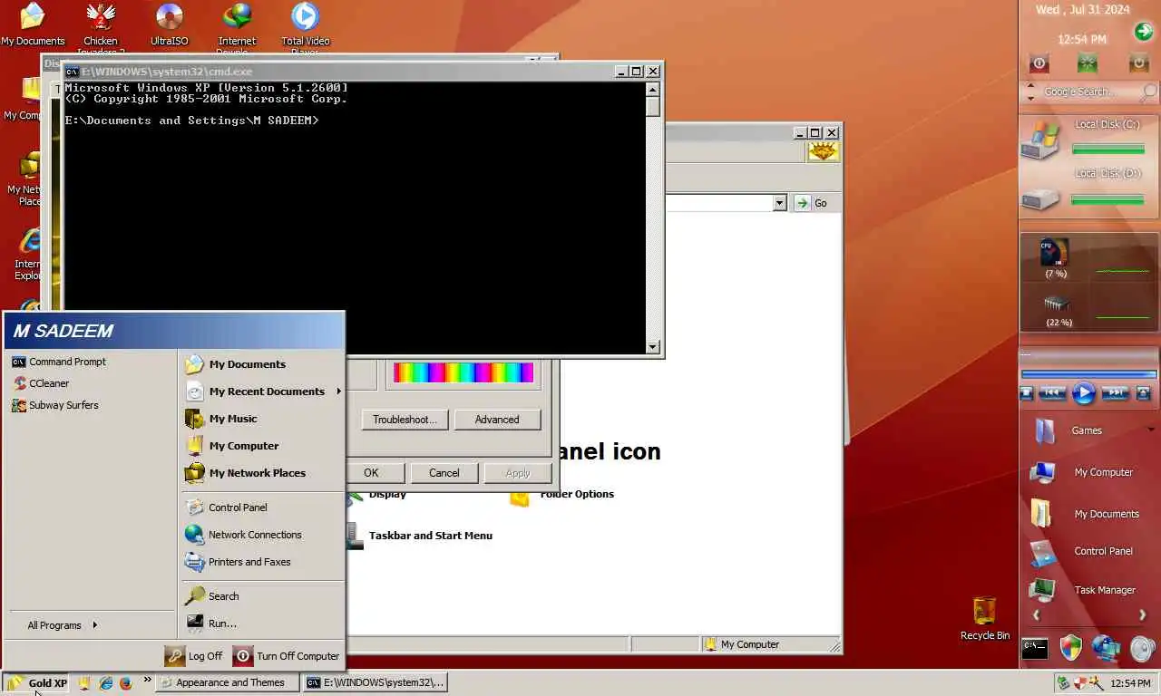Open the UltraISO desktop icon
1161x696 pixels.
tap(170, 24)
